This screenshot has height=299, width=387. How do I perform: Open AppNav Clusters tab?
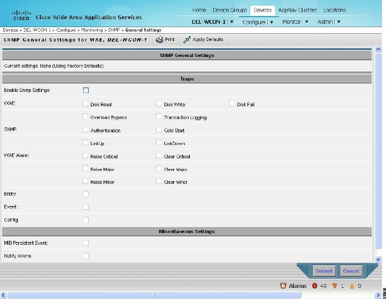tap(297, 10)
